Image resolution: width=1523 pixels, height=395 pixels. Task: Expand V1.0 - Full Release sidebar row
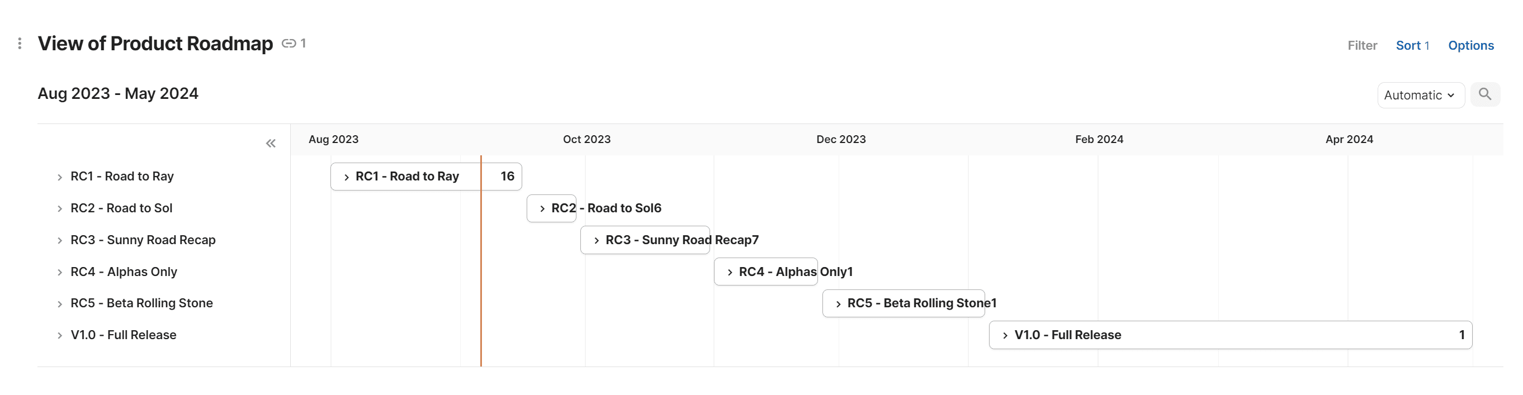click(60, 336)
